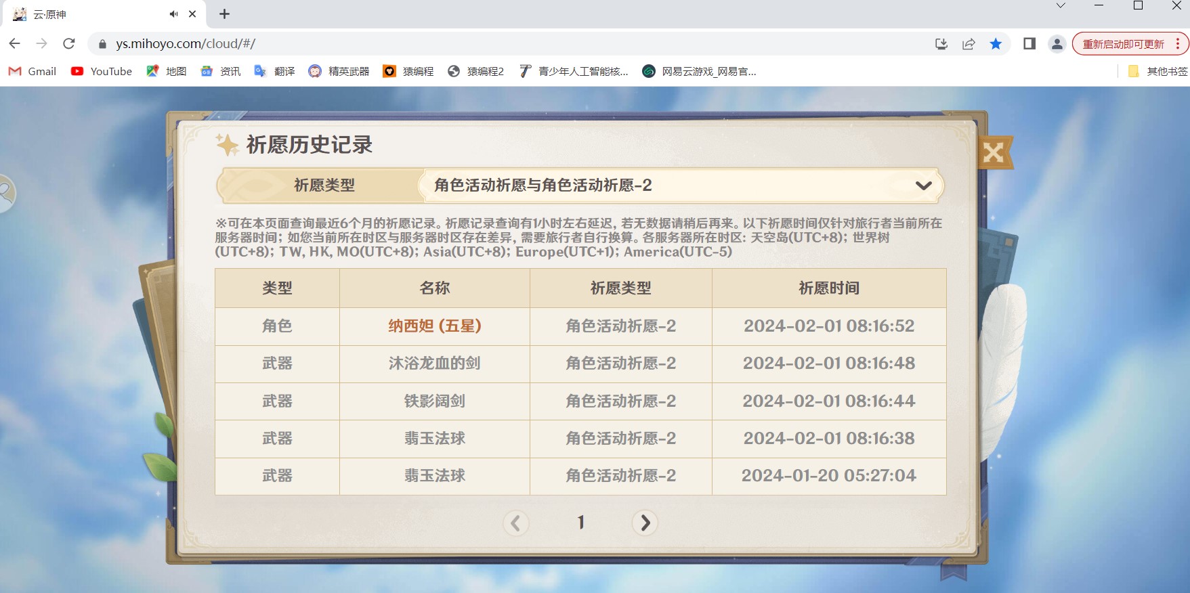View site security lock information
The image size is (1190, 593).
point(102,44)
